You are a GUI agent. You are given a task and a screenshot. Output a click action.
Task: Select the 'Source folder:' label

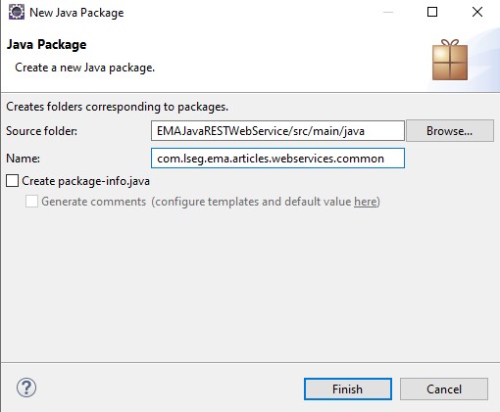tap(42, 131)
